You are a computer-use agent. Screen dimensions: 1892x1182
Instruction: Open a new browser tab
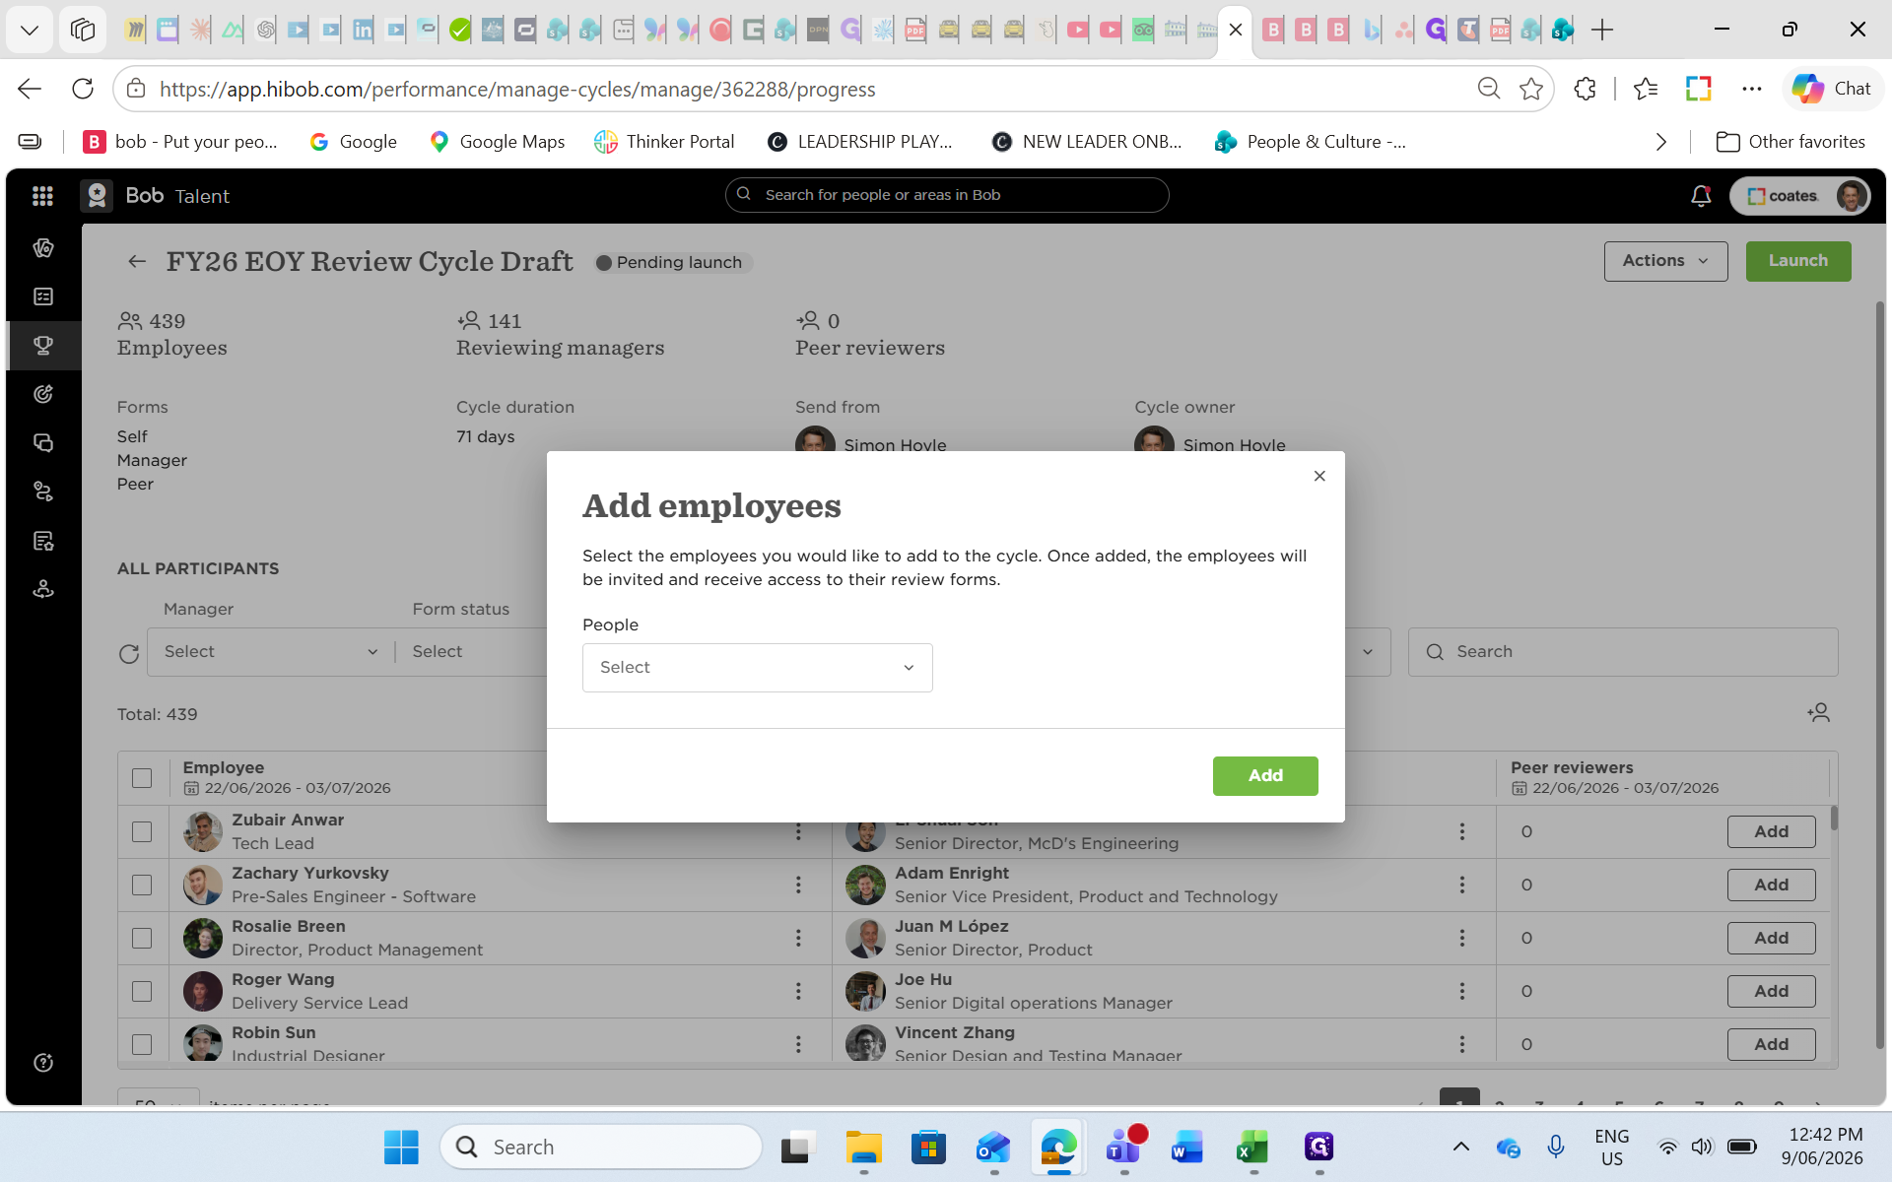1602,30
